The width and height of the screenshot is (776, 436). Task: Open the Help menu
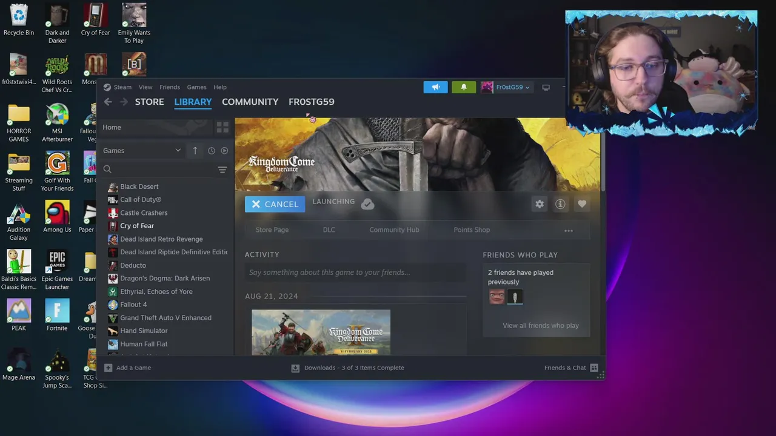(220, 87)
